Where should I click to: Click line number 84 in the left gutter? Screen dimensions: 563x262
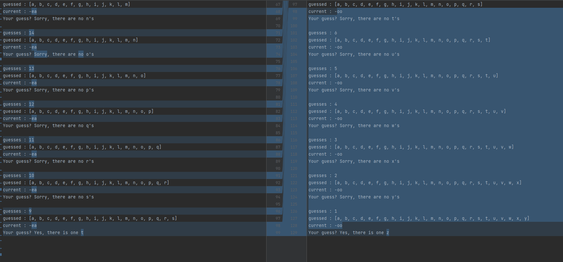[278, 126]
